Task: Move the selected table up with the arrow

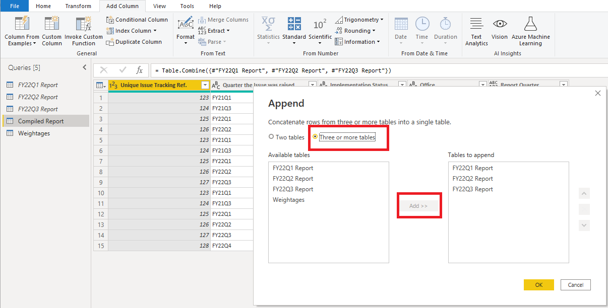Action: [x=584, y=194]
